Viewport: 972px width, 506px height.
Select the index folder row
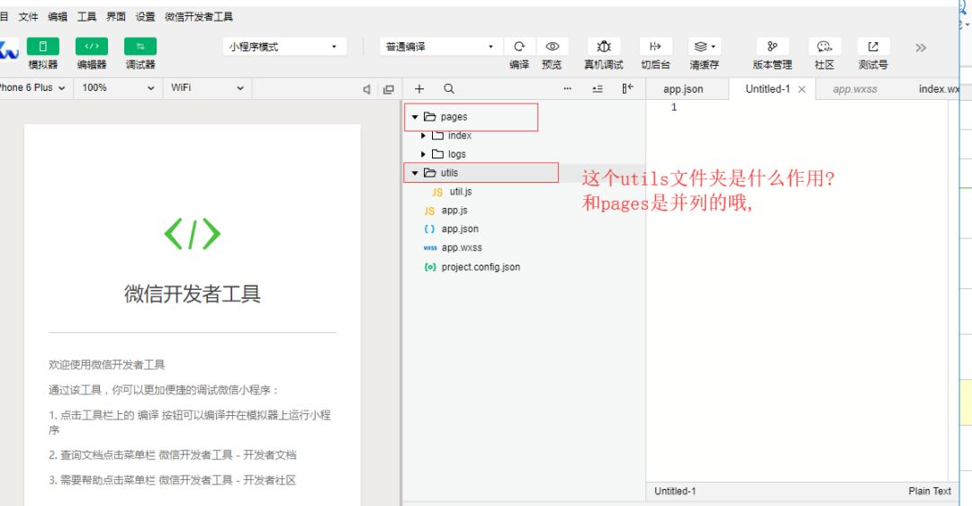525,135
